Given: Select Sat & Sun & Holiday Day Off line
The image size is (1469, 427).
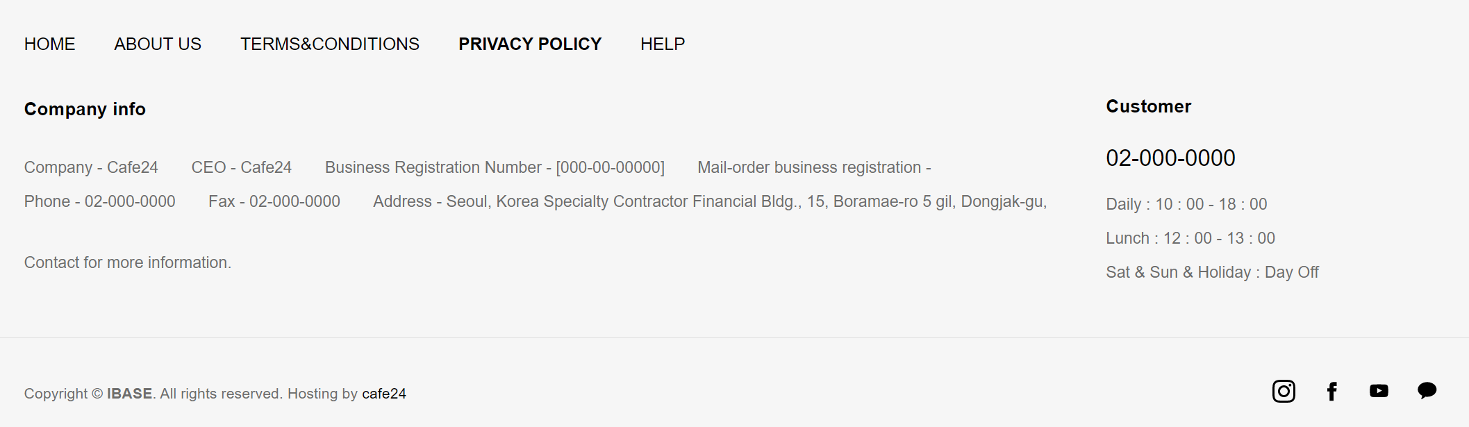Looking at the screenshot, I should (1212, 272).
